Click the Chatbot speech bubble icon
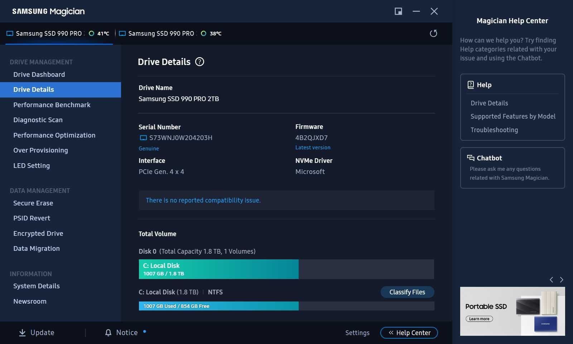This screenshot has width=573, height=344. [471, 158]
